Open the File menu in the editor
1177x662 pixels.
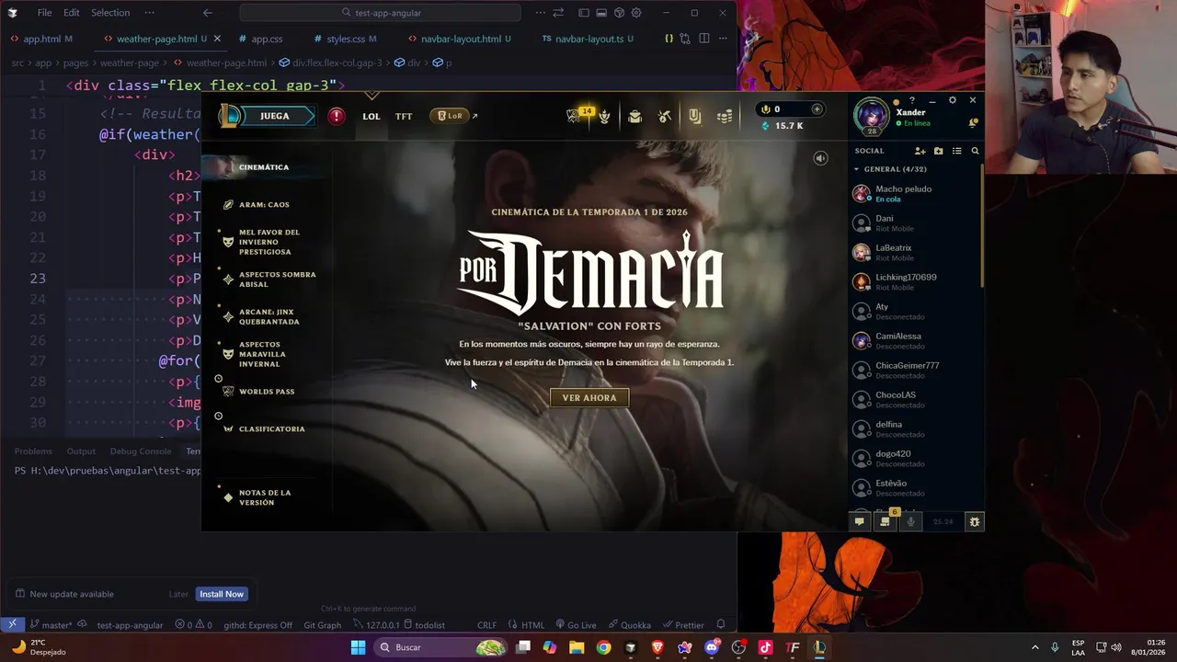tap(44, 13)
